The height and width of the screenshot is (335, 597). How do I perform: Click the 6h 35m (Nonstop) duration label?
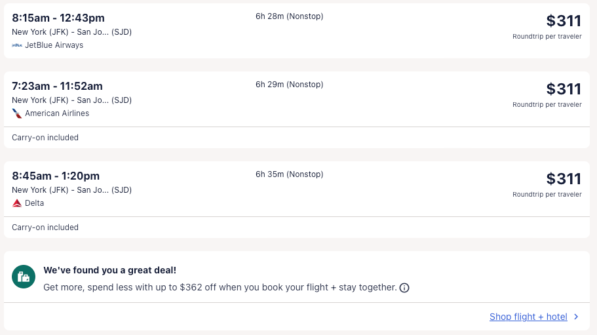289,174
